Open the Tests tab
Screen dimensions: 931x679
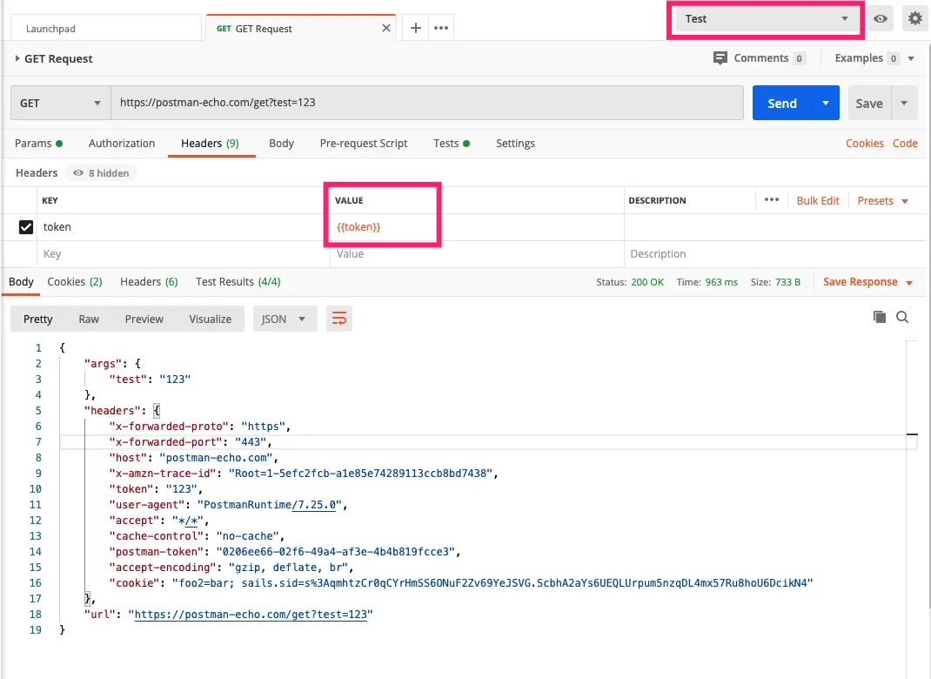(452, 143)
